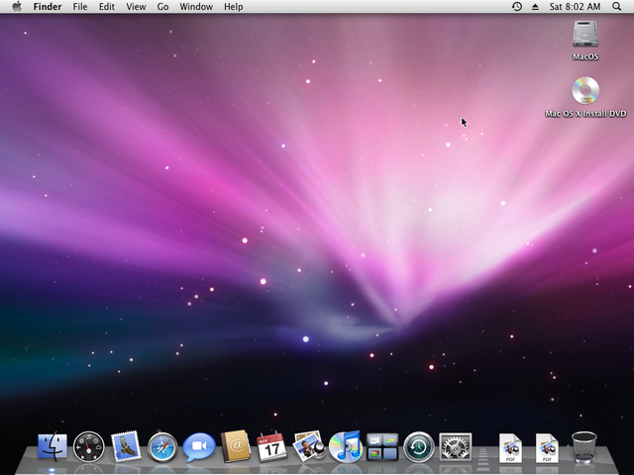Open the Help menu
634x475 pixels.
234,7
